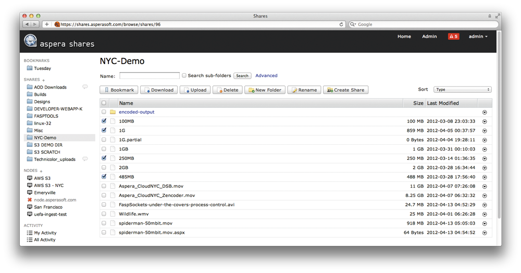
Task: Follow the Advanced search link
Action: [x=266, y=76]
